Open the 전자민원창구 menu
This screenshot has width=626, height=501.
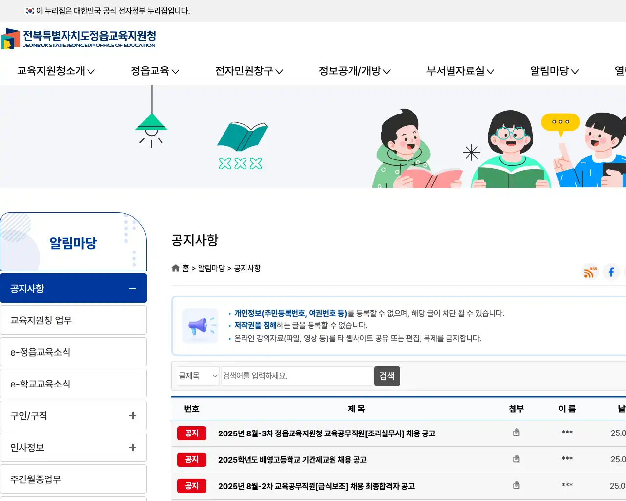(x=248, y=71)
